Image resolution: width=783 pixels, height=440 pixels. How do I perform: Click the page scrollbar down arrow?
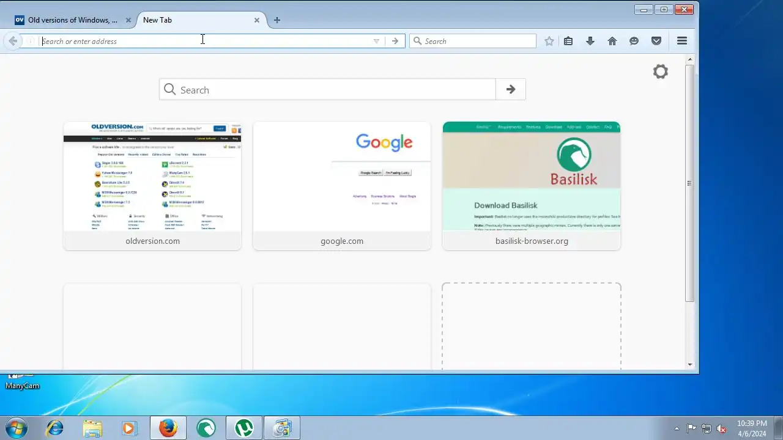[x=690, y=365]
